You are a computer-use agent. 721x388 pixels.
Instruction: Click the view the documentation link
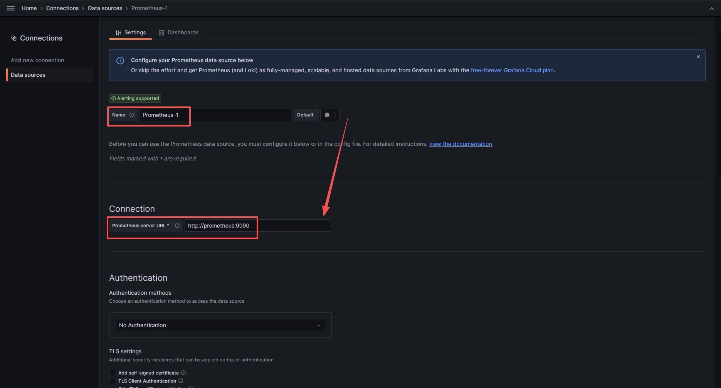(x=460, y=143)
